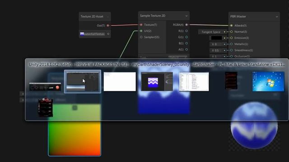Open the object picker beside waterfallTexture

(108, 34)
